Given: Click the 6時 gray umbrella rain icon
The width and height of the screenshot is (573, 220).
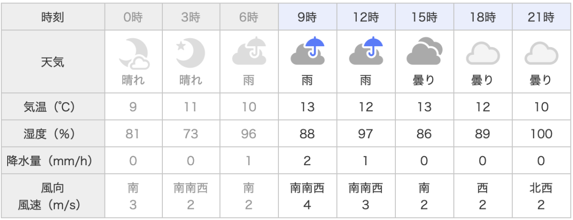Looking at the screenshot, I should point(249,51).
